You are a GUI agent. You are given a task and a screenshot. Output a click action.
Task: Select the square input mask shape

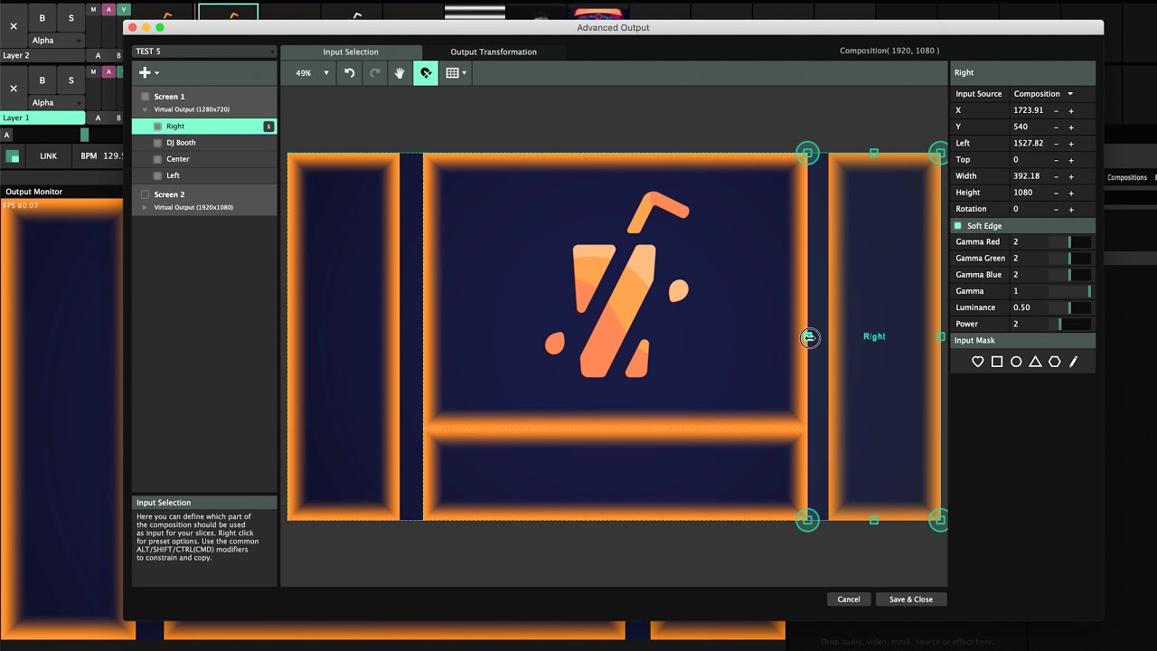click(997, 362)
